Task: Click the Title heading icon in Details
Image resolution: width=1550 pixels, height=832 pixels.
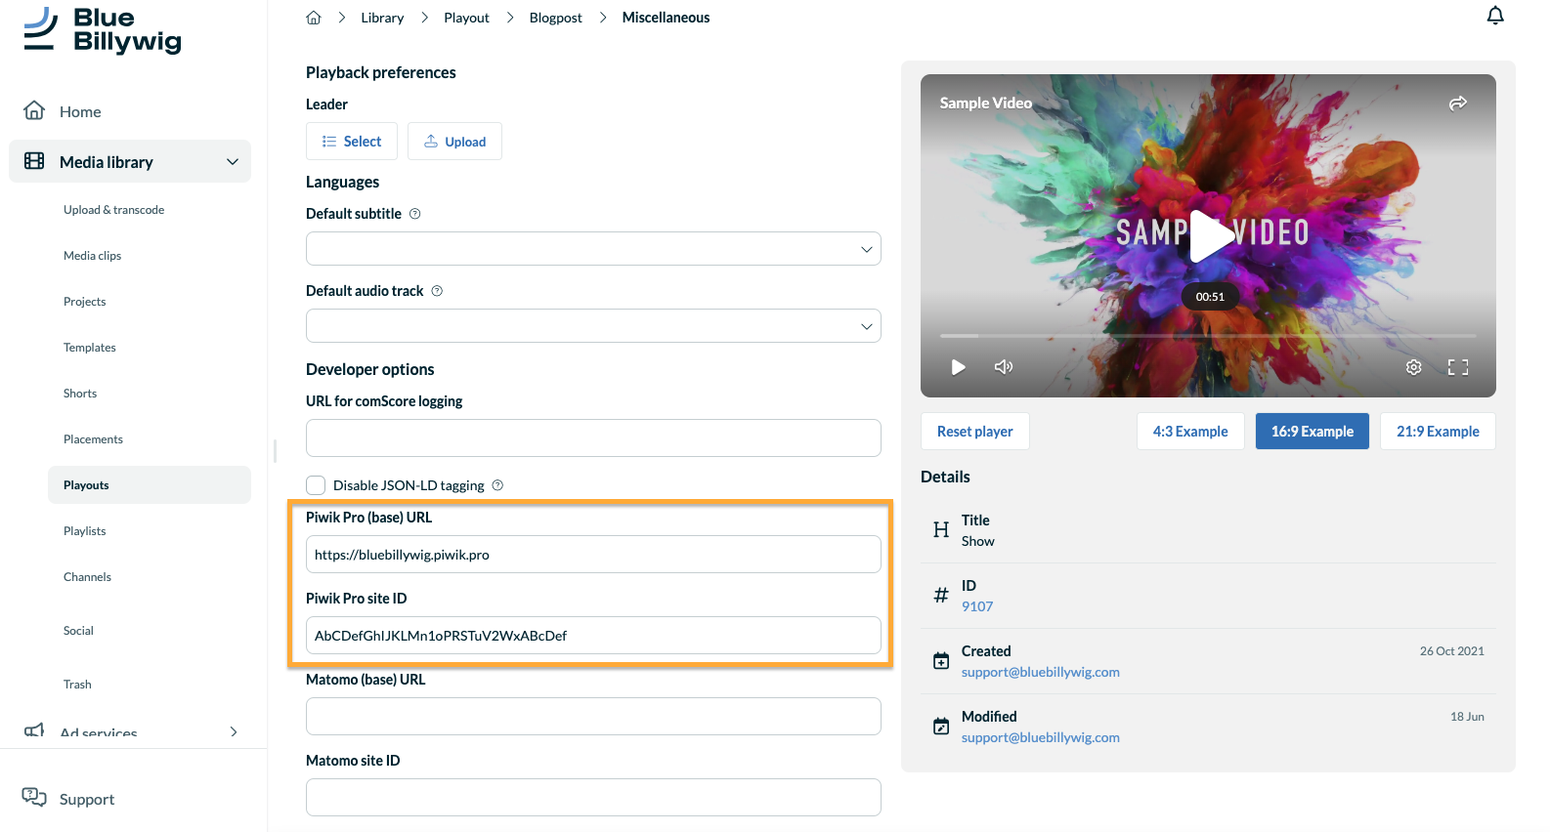Action: pyautogui.click(x=941, y=529)
